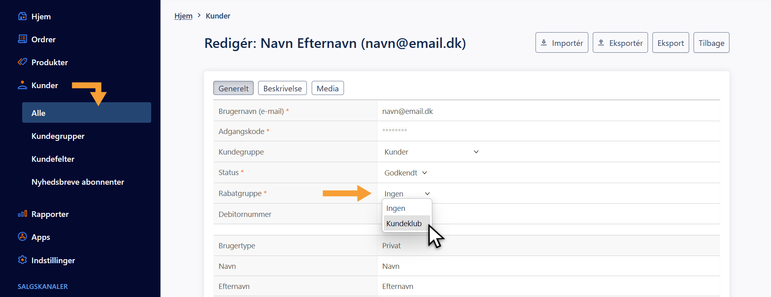Click the Kunder person icon
Image resolution: width=771 pixels, height=297 pixels.
[23, 85]
